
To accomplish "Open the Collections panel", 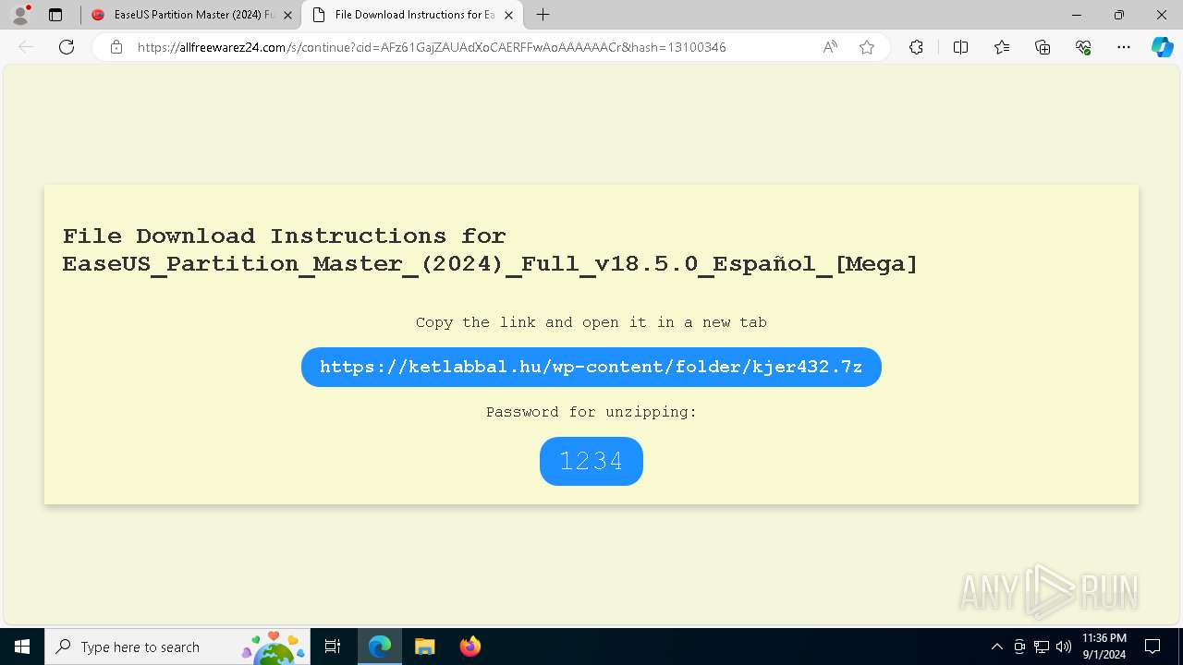I will pos(1043,47).
